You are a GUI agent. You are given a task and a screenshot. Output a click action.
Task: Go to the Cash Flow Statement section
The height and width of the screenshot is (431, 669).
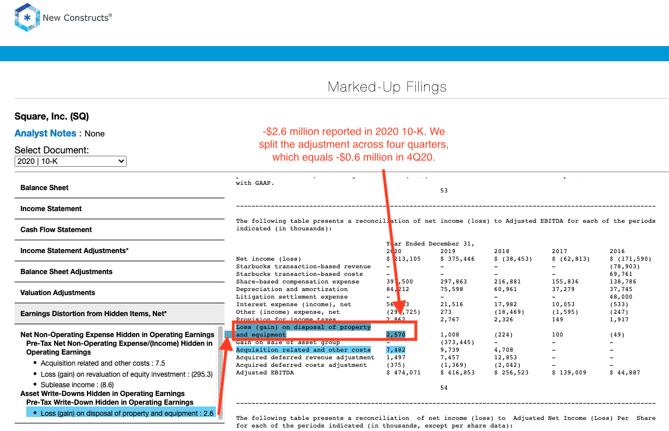[120, 230]
